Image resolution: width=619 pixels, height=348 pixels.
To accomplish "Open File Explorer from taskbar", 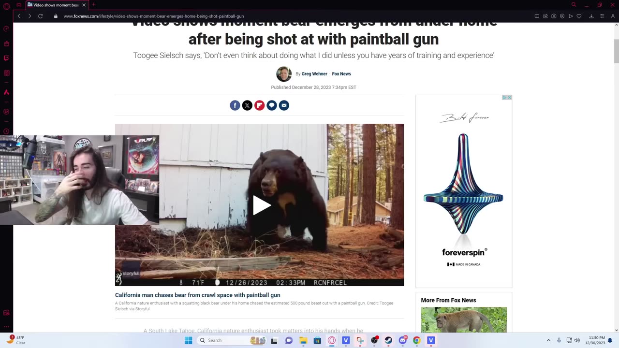I will pyautogui.click(x=303, y=340).
